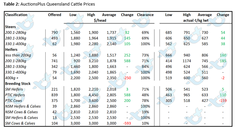Viewport: 235px width, 129px height.
Task: Select the Table 2 title text
Action: [x=49, y=4]
